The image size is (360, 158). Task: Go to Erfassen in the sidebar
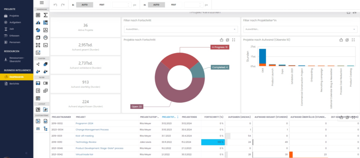pos(14,36)
